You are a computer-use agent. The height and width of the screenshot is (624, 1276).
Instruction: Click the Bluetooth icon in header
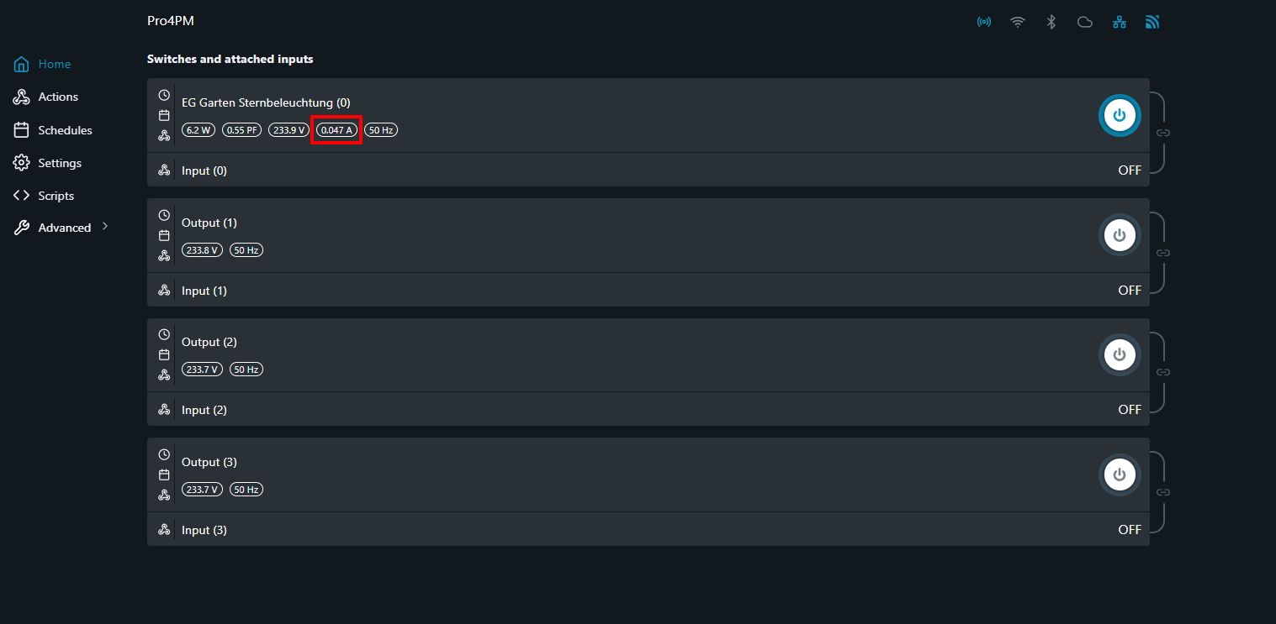click(x=1051, y=22)
